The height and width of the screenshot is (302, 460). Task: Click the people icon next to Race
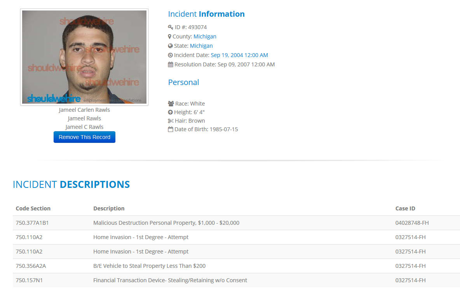click(171, 104)
